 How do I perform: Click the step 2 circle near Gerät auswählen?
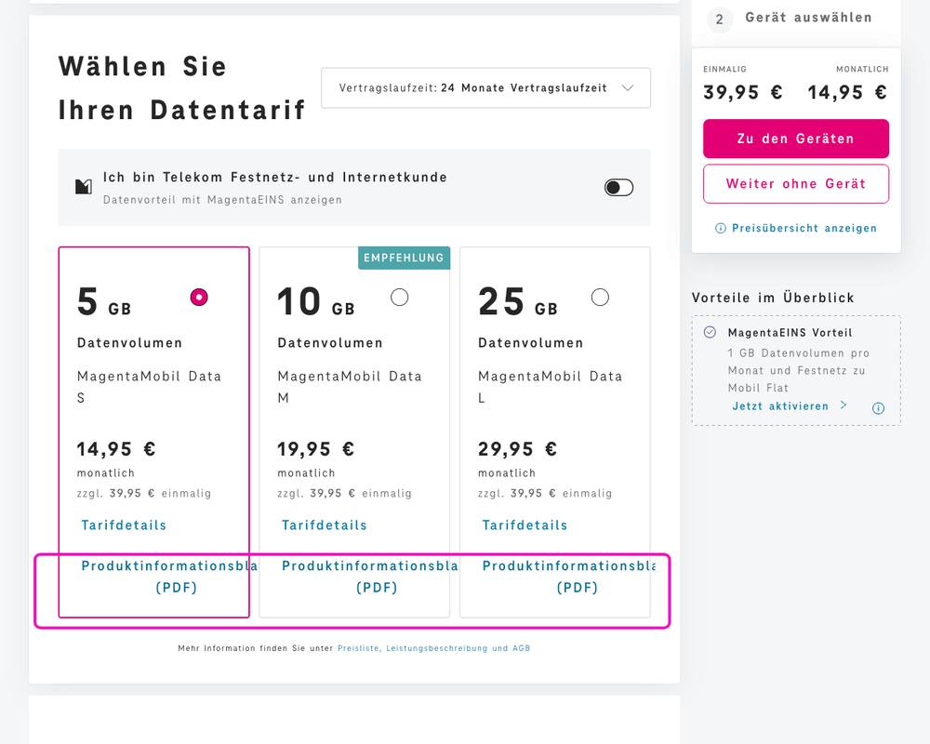point(720,18)
